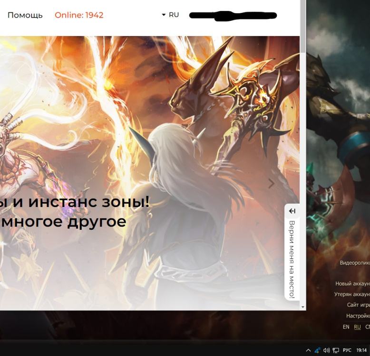
Task: Open Настройки in the launcher
Action: point(358,316)
